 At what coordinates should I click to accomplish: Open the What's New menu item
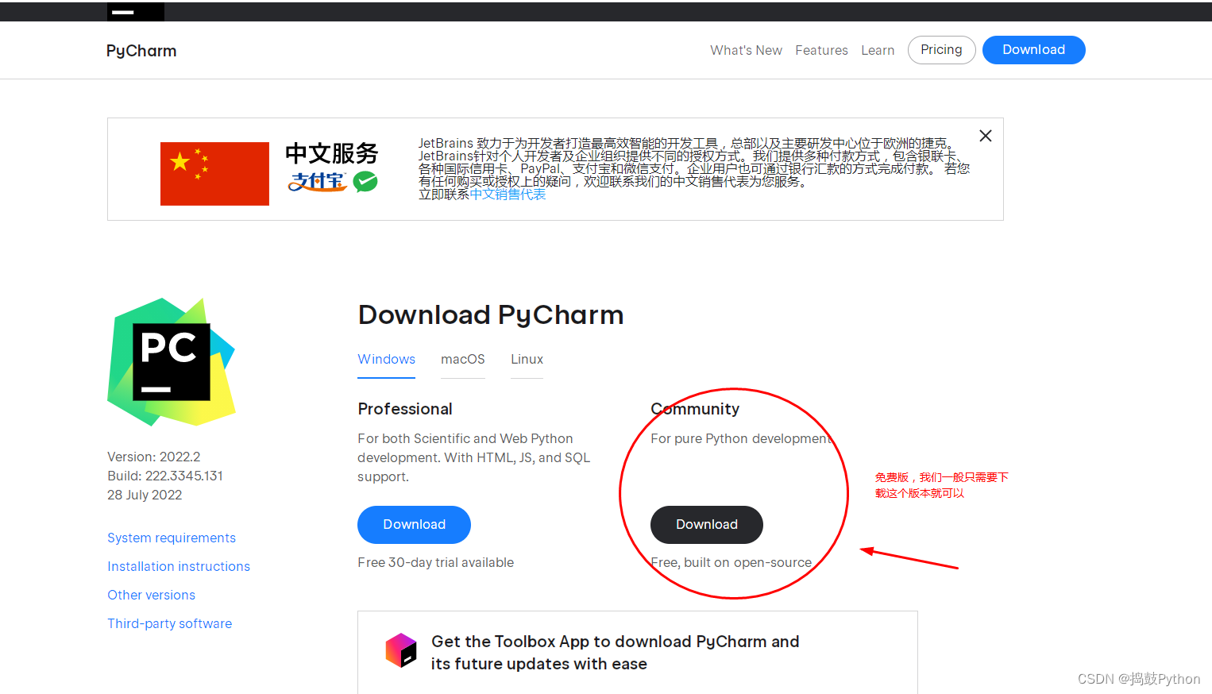pyautogui.click(x=746, y=50)
